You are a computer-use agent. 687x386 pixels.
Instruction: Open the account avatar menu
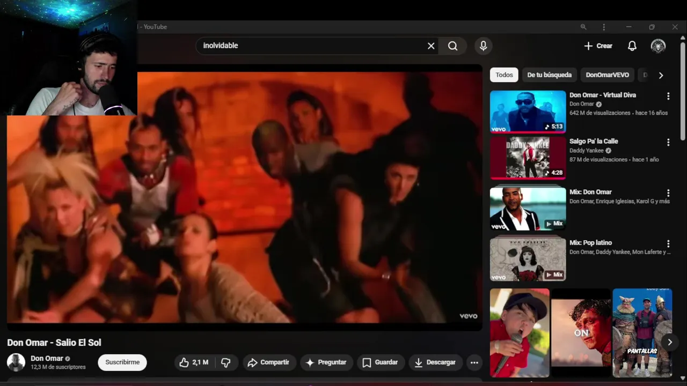pyautogui.click(x=658, y=46)
